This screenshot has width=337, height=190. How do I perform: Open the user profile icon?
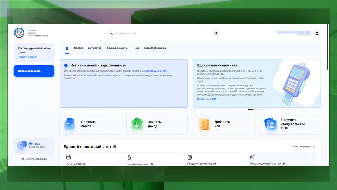pos(317,33)
